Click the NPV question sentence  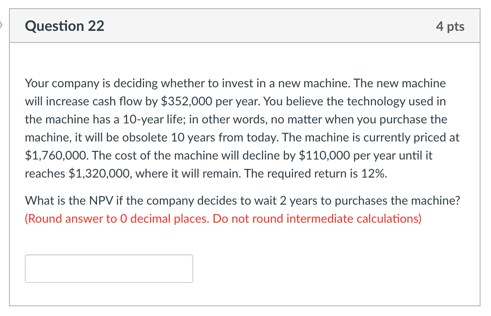coord(242,201)
